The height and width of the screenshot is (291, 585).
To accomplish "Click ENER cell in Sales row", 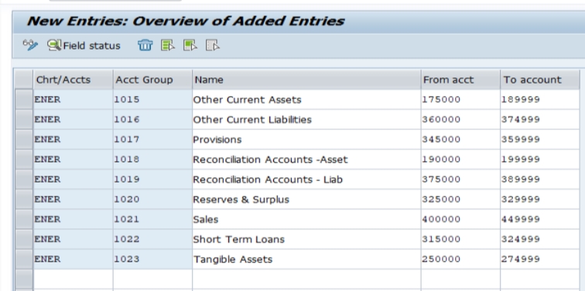I will [x=73, y=219].
